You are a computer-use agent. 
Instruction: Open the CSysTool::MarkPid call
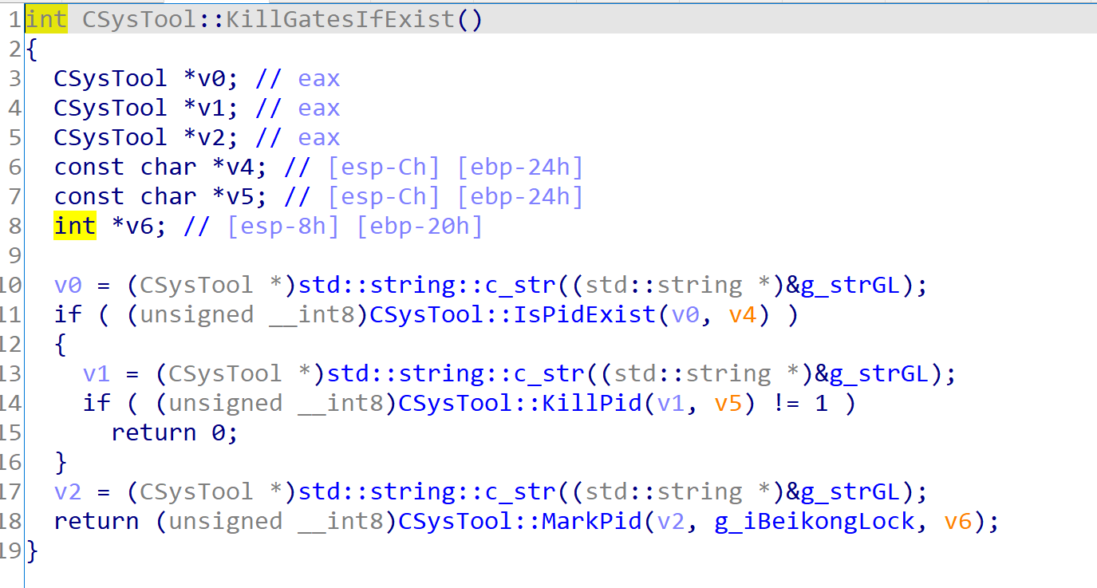520,521
